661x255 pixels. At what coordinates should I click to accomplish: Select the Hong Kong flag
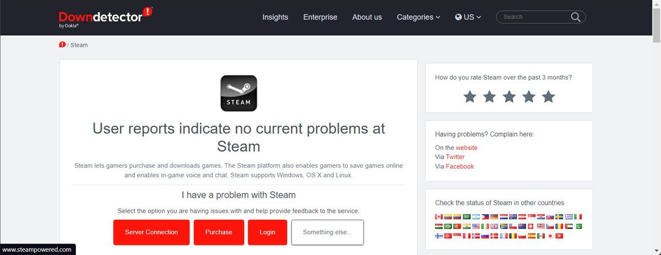tap(559, 236)
